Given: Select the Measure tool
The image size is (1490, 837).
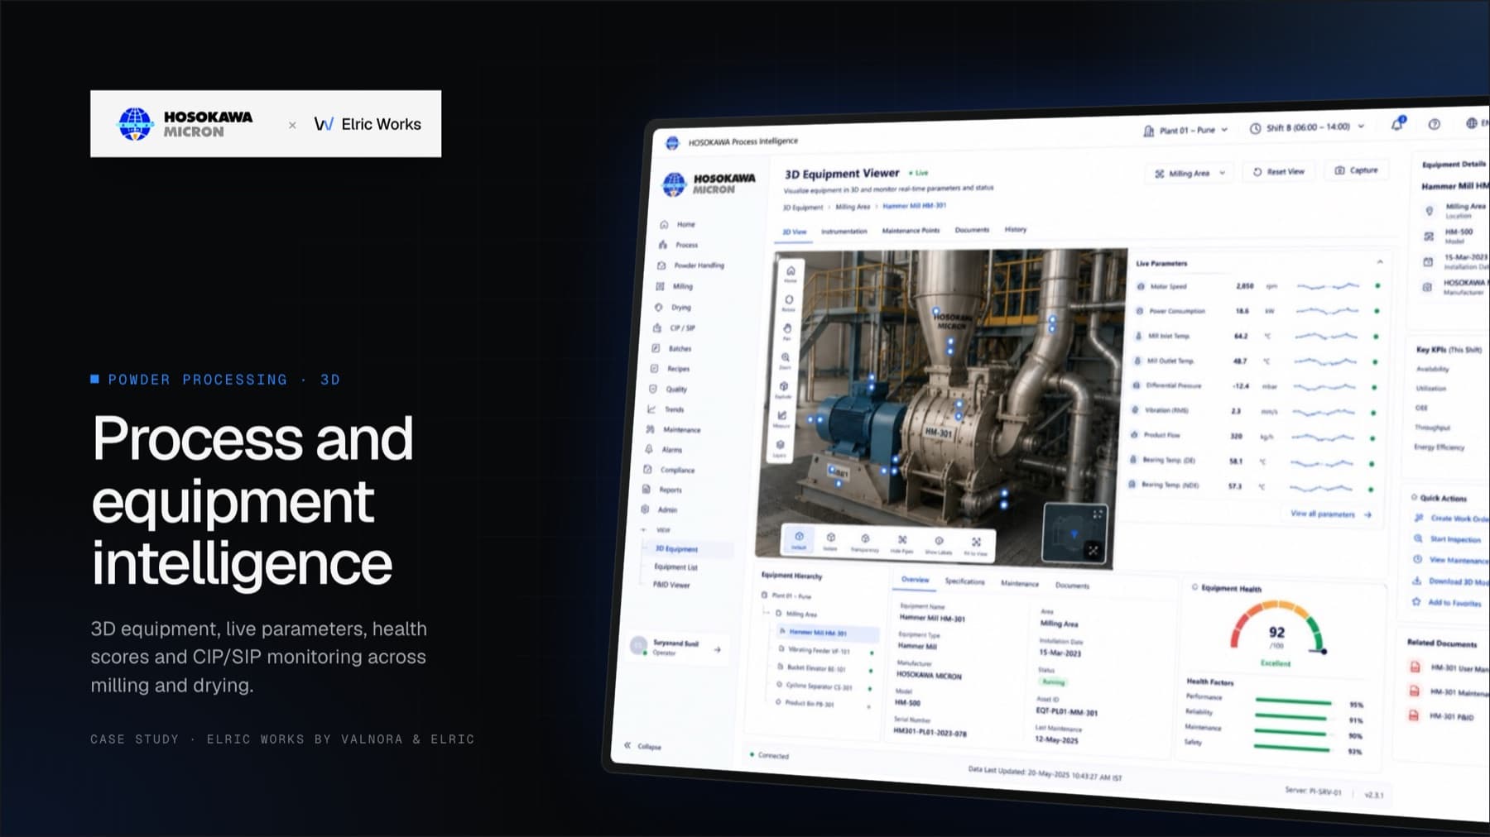Looking at the screenshot, I should click(781, 418).
